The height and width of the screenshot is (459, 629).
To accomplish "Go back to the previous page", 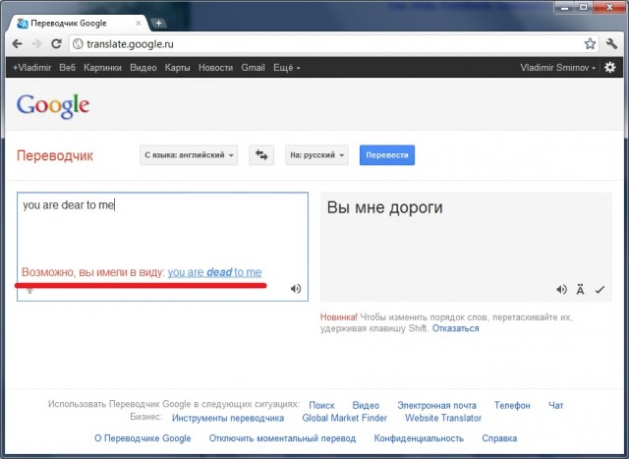I will (x=17, y=44).
